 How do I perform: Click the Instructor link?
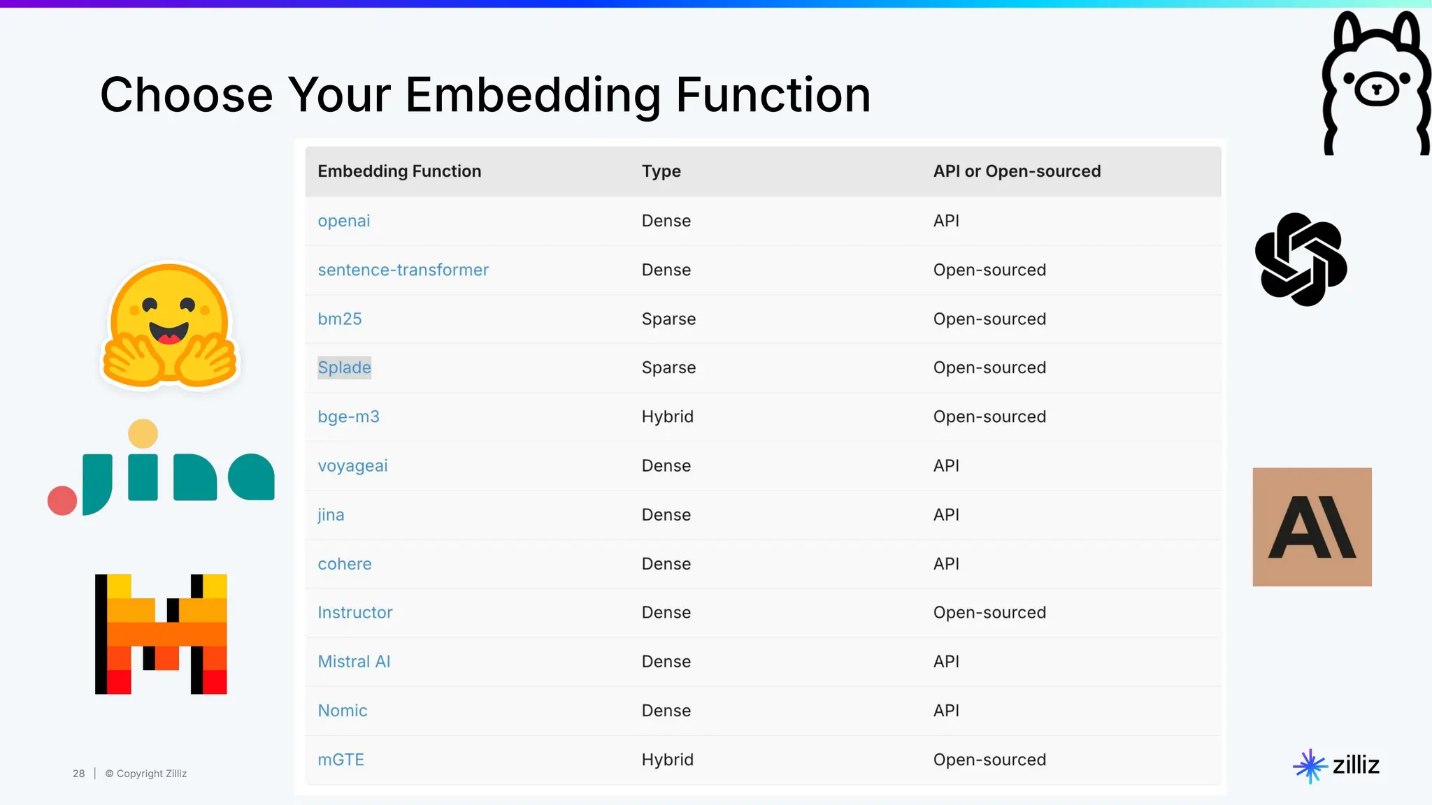pyautogui.click(x=355, y=612)
